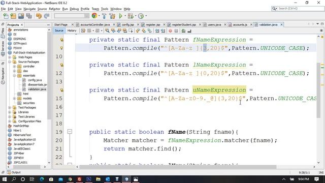Image resolution: width=325 pixels, height=183 pixels.
Task: Expand the Libraries node
Action: (10, 112)
